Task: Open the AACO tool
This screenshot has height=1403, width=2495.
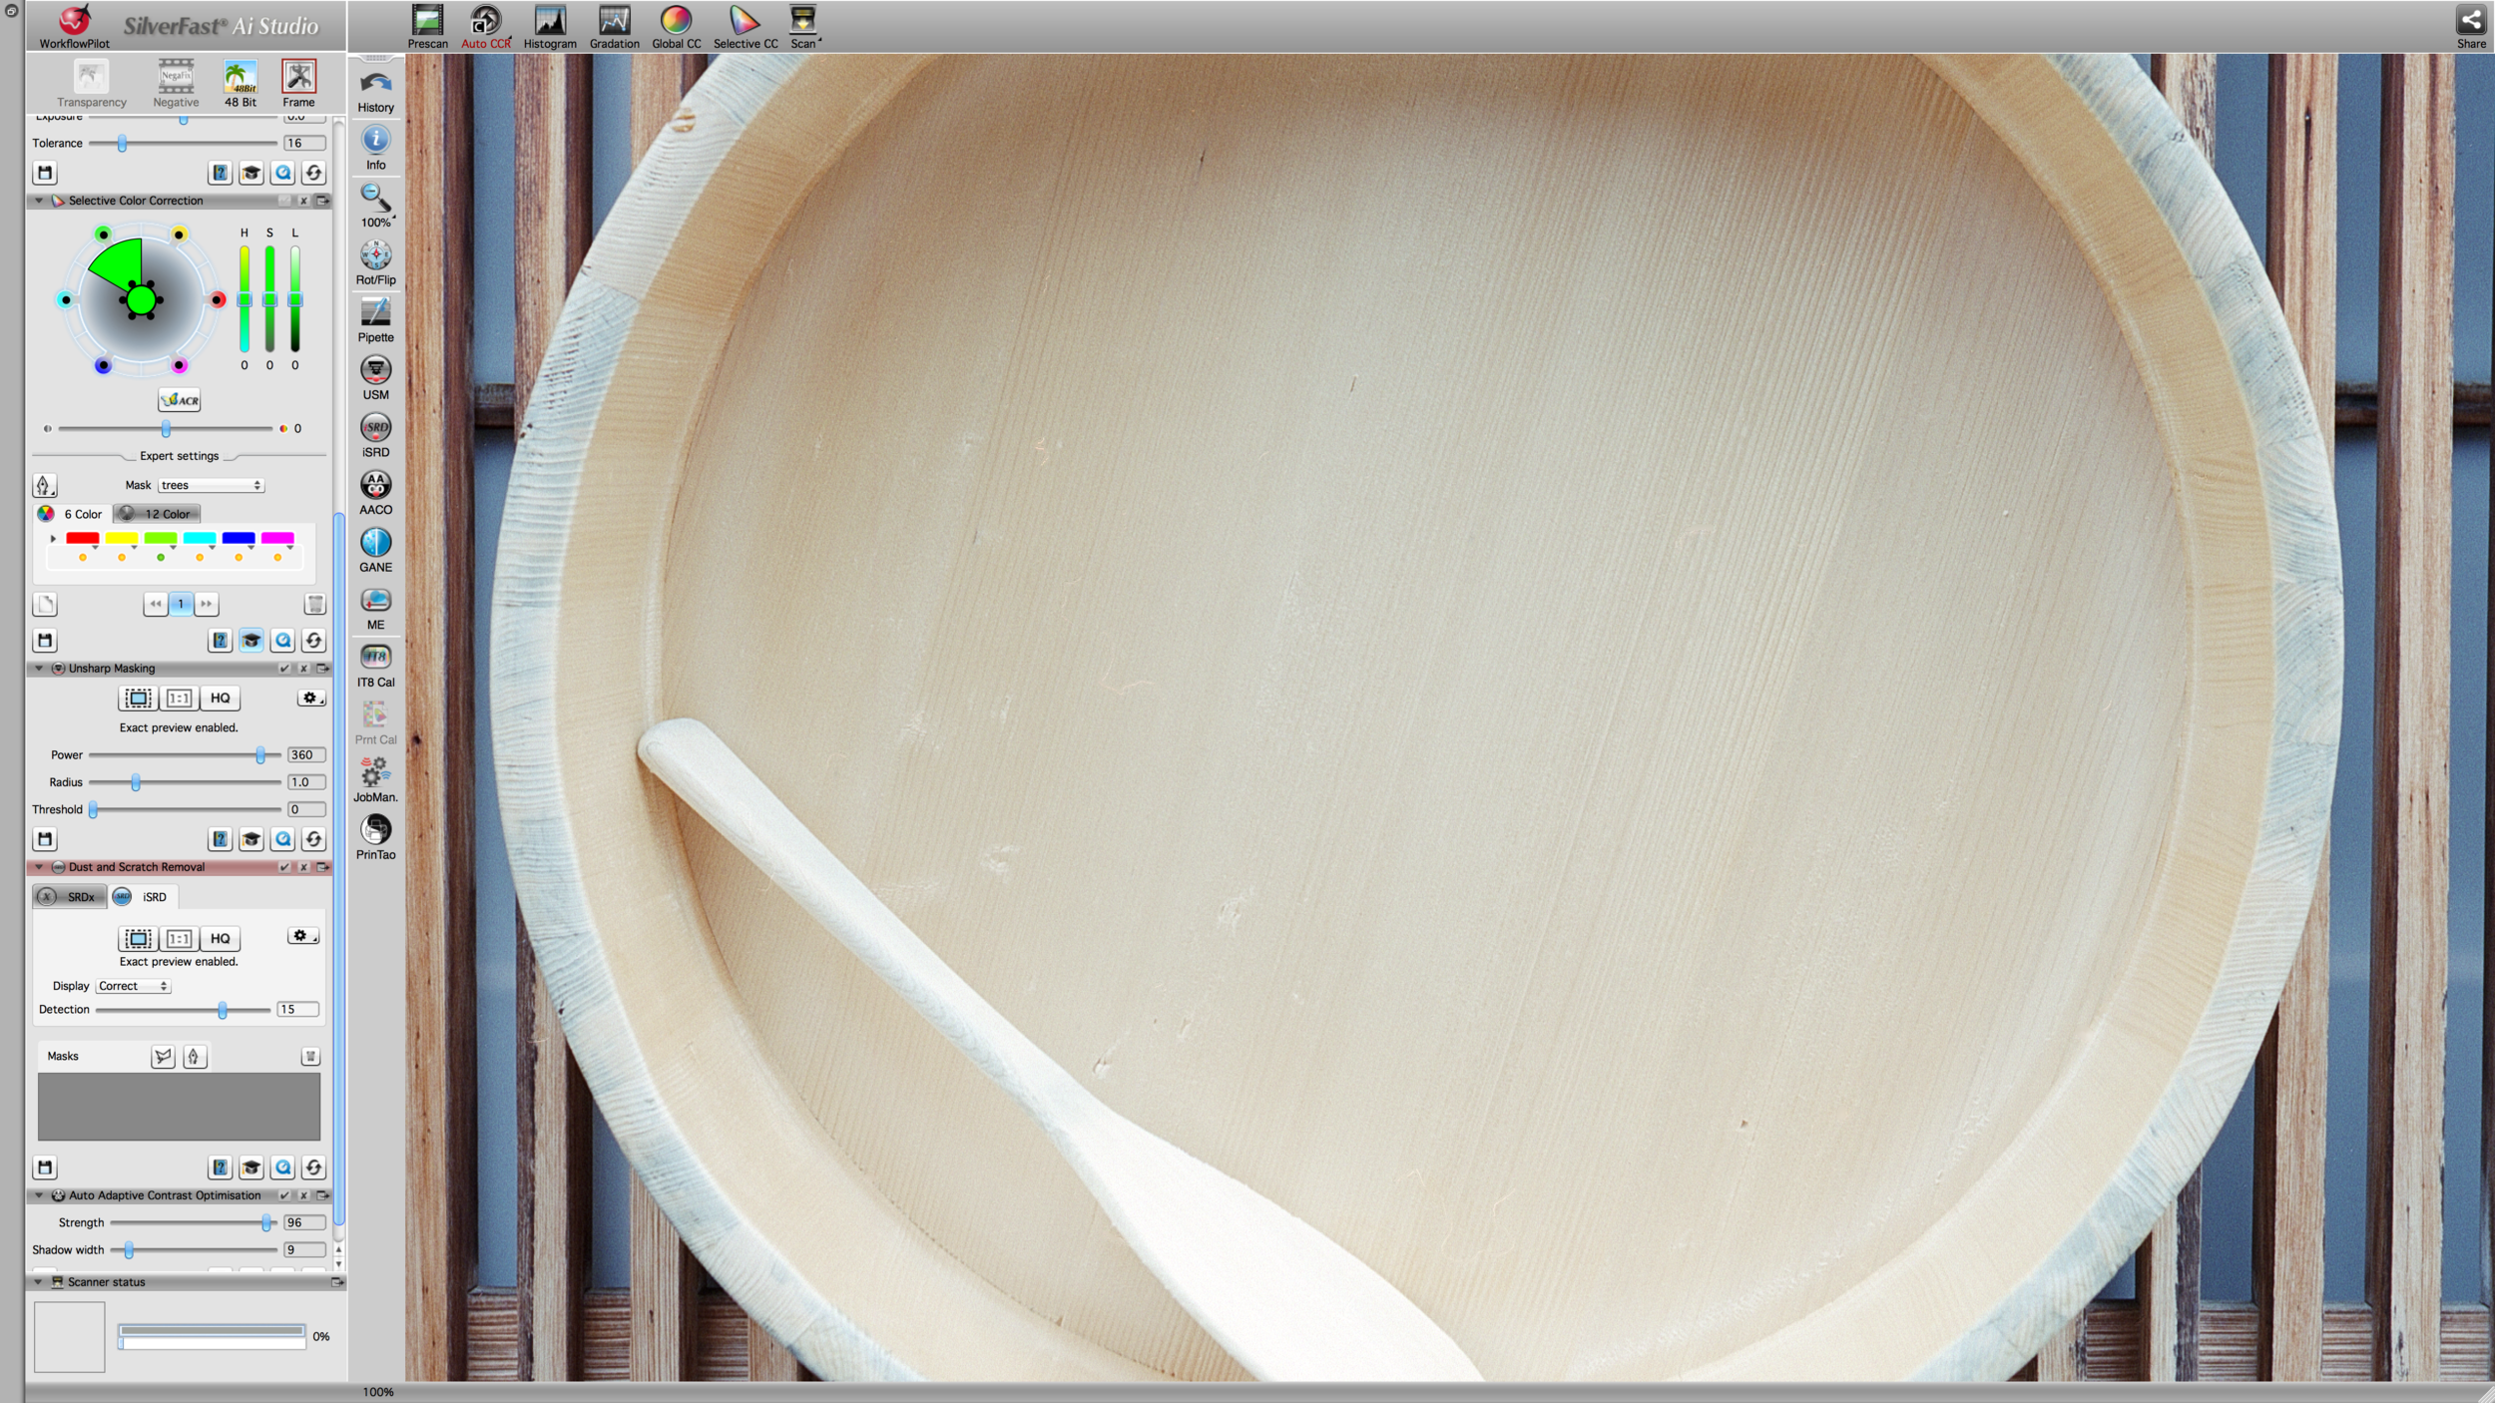Action: pos(375,492)
